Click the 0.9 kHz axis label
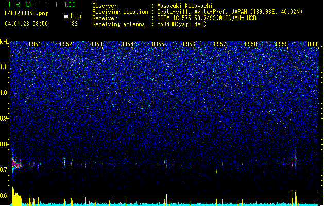The height and width of the screenshot is (206, 324). (x=4, y=118)
